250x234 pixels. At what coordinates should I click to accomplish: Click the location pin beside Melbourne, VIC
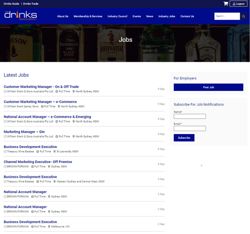pyautogui.click(x=49, y=226)
